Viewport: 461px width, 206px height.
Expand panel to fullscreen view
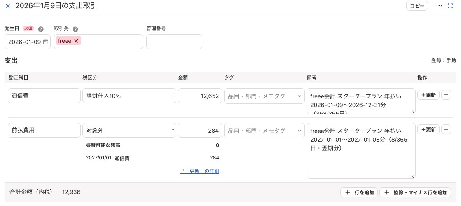click(450, 6)
